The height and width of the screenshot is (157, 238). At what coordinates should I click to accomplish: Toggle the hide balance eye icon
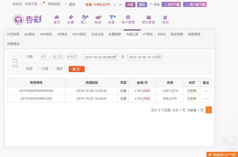(x=120, y=5)
